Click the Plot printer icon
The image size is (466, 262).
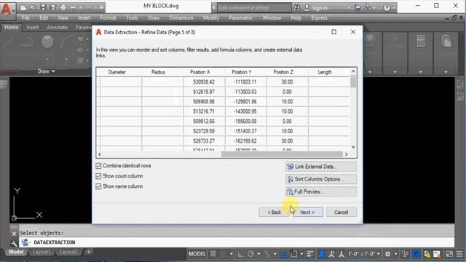tap(63, 7)
